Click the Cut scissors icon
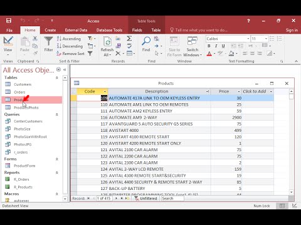Screen dimensions: 301x225 coord(35,39)
